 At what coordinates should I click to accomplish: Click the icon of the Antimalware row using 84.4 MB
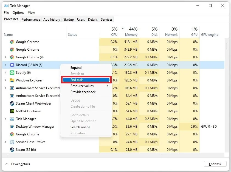(12, 96)
